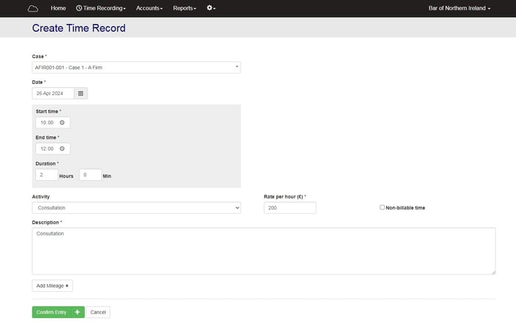Click the plus icon on Confirm Entry
Image resolution: width=516 pixels, height=324 pixels.
point(77,312)
